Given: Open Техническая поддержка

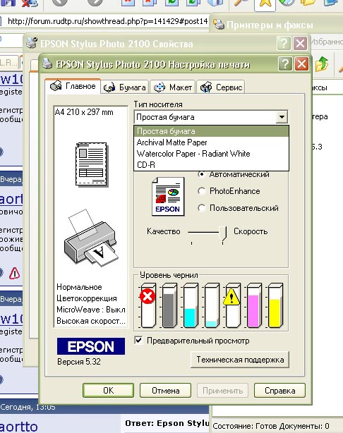Looking at the screenshot, I should point(240,360).
